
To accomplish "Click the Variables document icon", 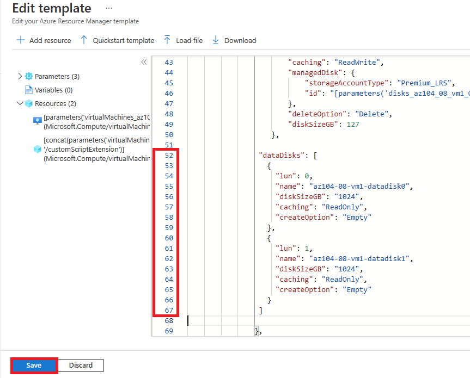I will tap(29, 90).
